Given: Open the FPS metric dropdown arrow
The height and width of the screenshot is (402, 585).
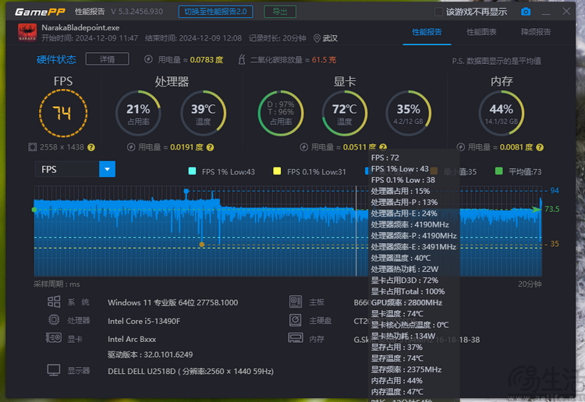Looking at the screenshot, I should click(107, 169).
